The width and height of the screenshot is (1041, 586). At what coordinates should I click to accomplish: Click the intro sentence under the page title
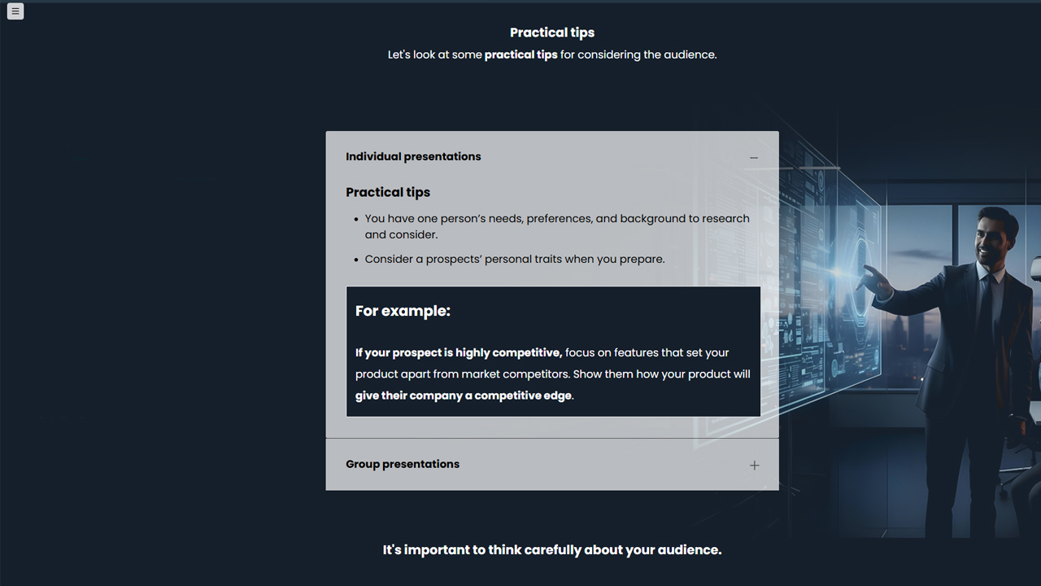click(552, 55)
